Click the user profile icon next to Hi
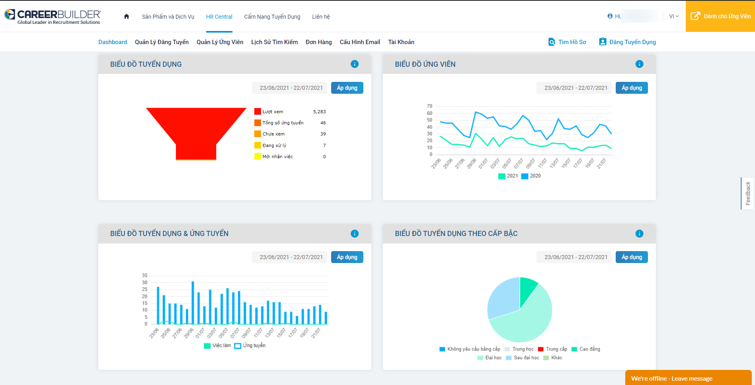The image size is (755, 385). click(x=610, y=16)
